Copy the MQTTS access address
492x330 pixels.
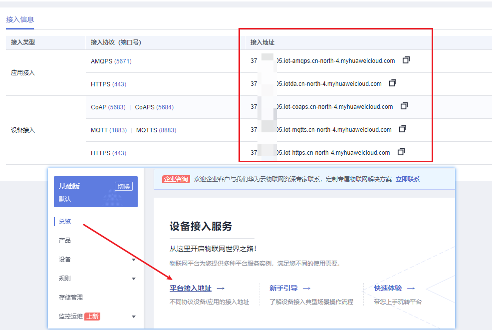tap(402, 129)
